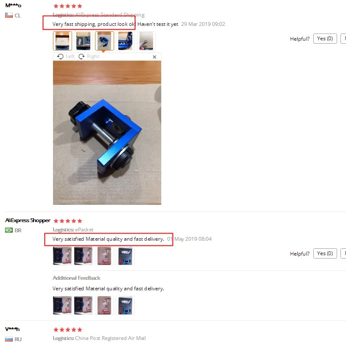Open the fourth thumbnail in M***o's review
The image size is (346, 345).
pyautogui.click(x=126, y=41)
